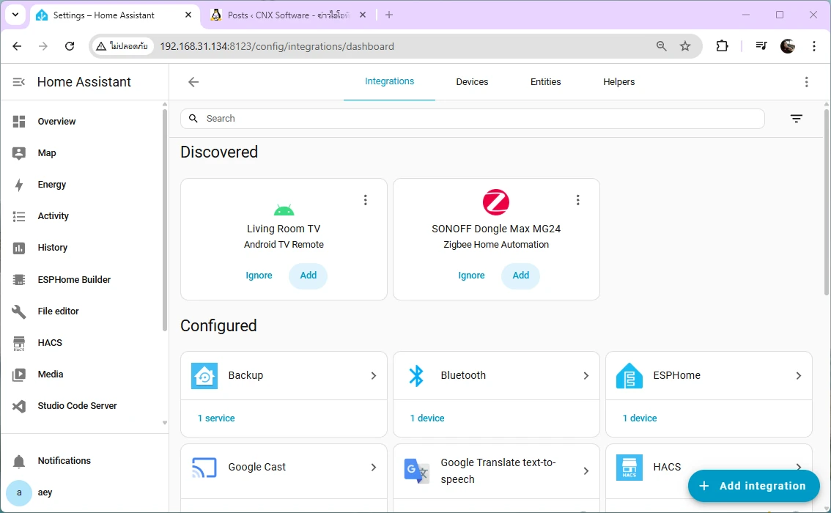Add the SONOFF Dongle Max integration
The image size is (831, 513).
click(520, 276)
